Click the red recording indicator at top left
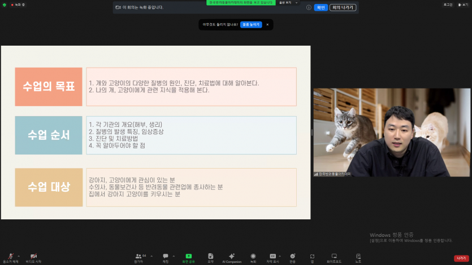Image resolution: width=472 pixels, height=265 pixels. click(x=18, y=5)
